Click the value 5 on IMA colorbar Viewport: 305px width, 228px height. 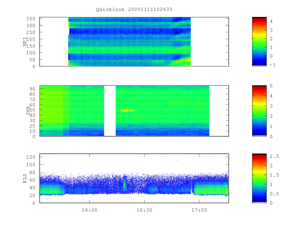coord(271,86)
